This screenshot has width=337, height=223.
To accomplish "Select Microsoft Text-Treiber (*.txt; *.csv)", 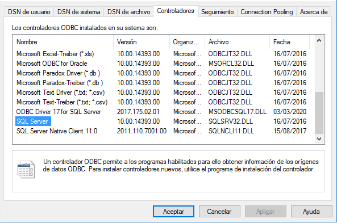I will (x=62, y=102).
